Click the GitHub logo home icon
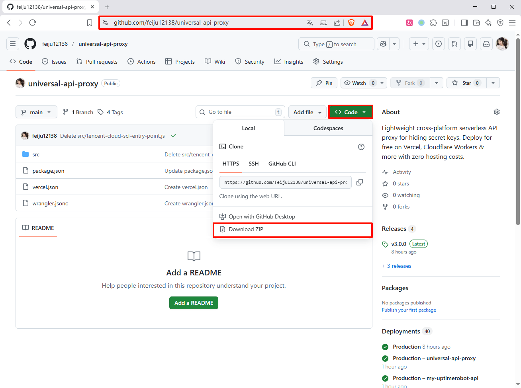 click(x=30, y=44)
